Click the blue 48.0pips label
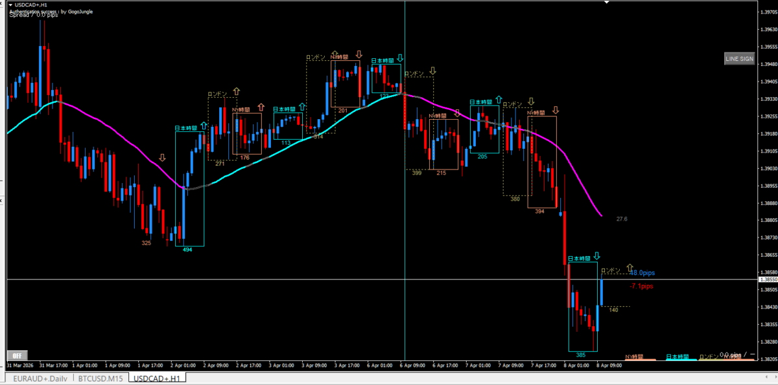The width and height of the screenshot is (778, 385). coord(642,273)
